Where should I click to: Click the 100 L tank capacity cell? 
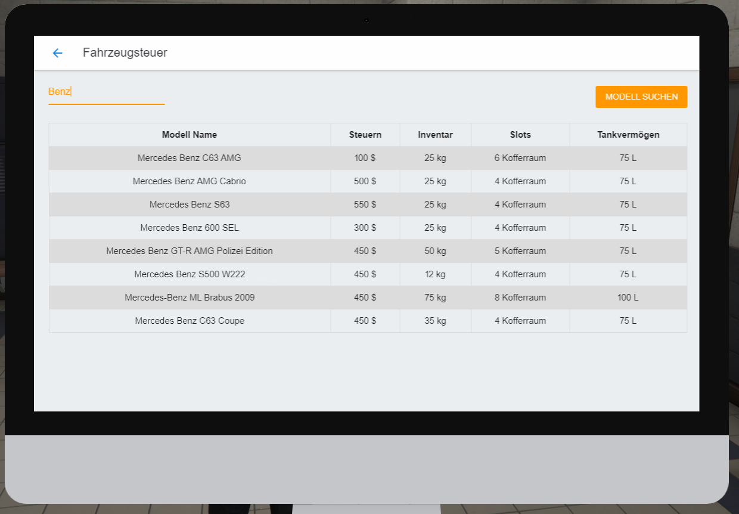tap(628, 298)
